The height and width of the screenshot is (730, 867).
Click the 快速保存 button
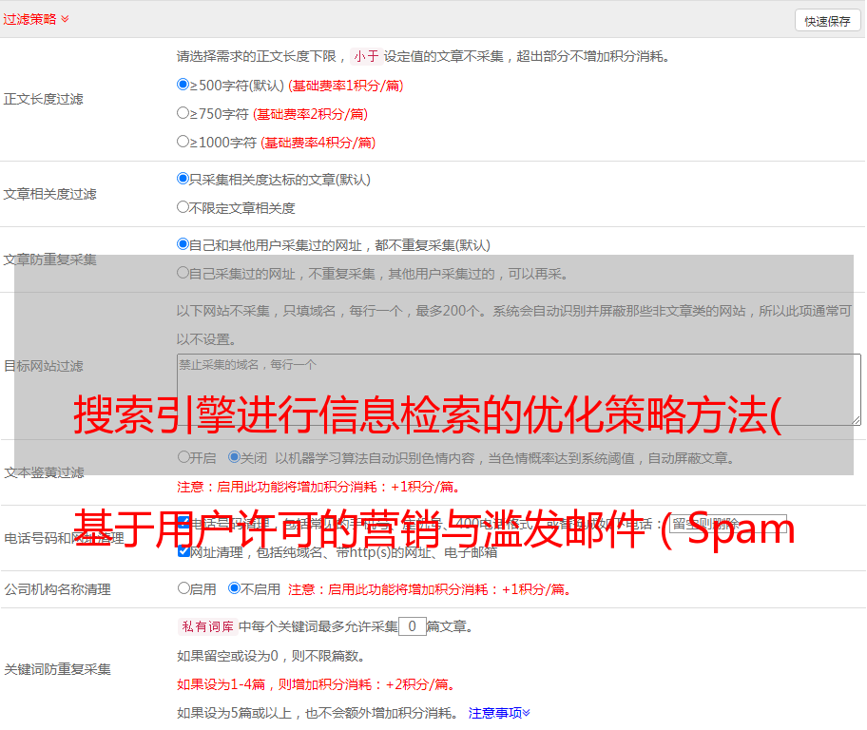tap(827, 21)
